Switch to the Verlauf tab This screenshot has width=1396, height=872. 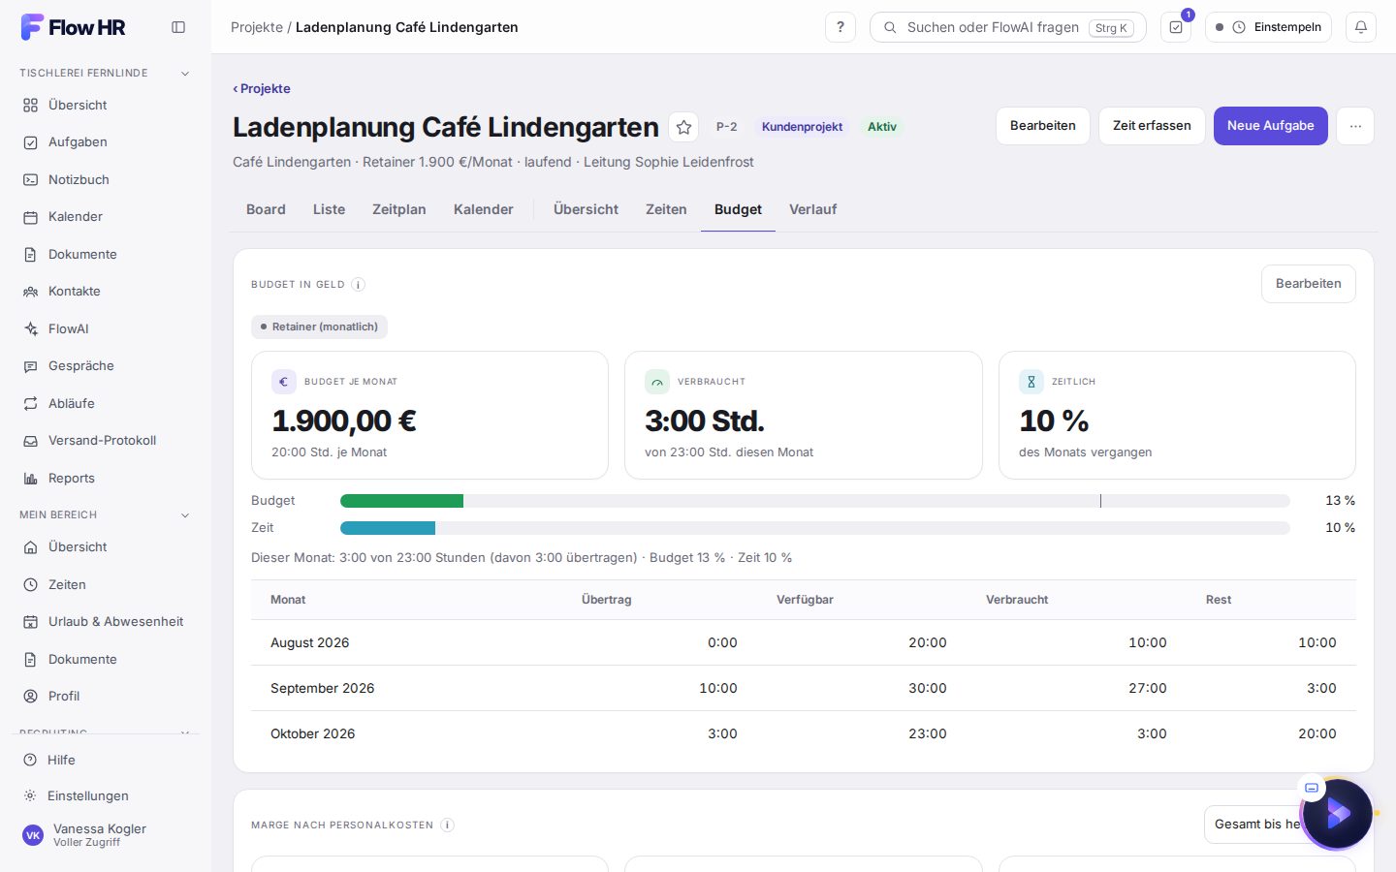(812, 209)
